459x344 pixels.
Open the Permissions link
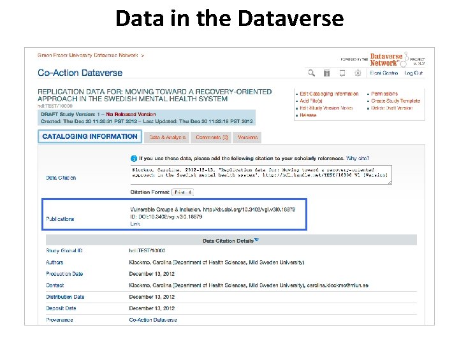tap(384, 94)
